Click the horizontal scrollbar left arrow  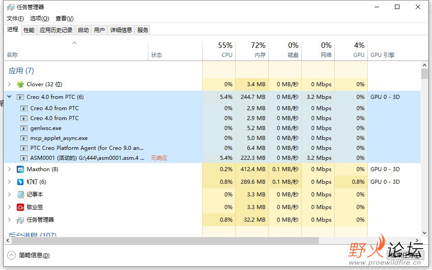tap(8, 241)
